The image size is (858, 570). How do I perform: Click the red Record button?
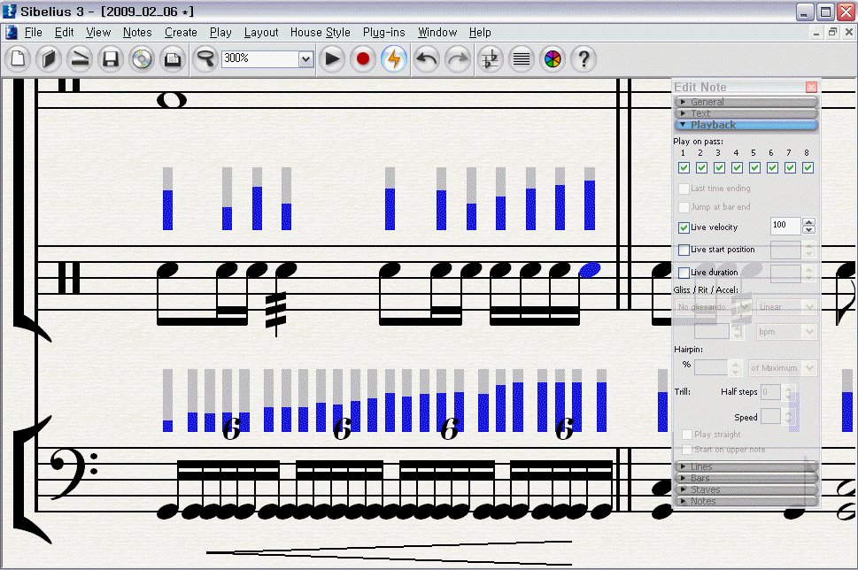click(x=362, y=59)
